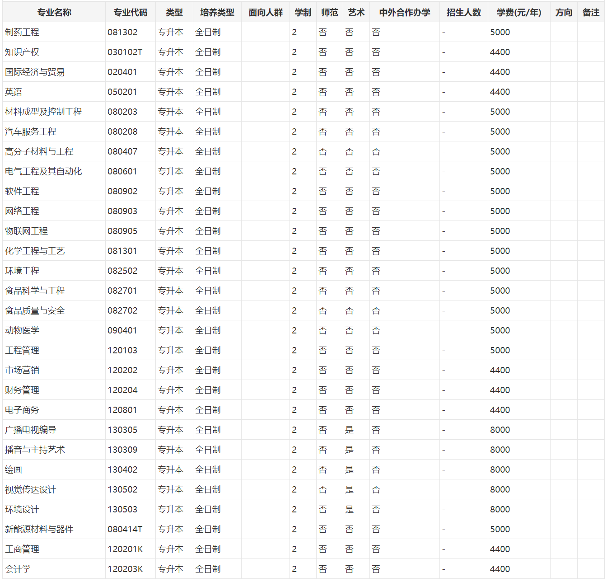The image size is (607, 582).
Task: Click the 绘画 major name
Action: coord(14,470)
